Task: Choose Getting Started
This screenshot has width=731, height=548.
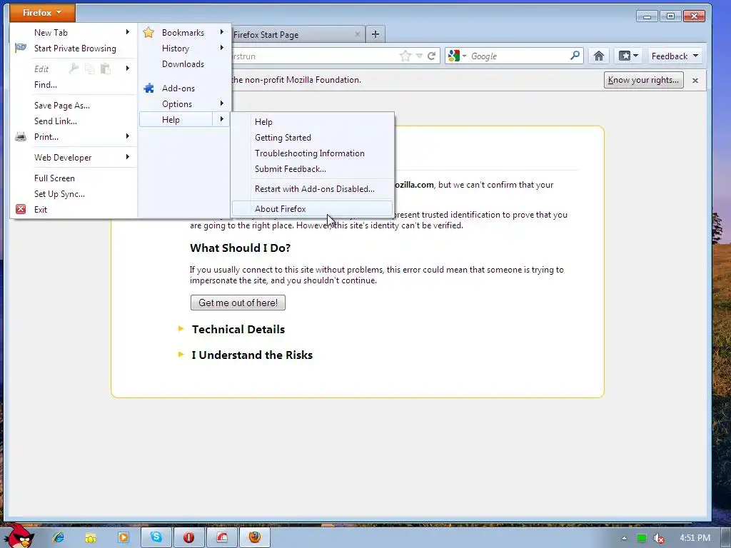Action: point(283,138)
